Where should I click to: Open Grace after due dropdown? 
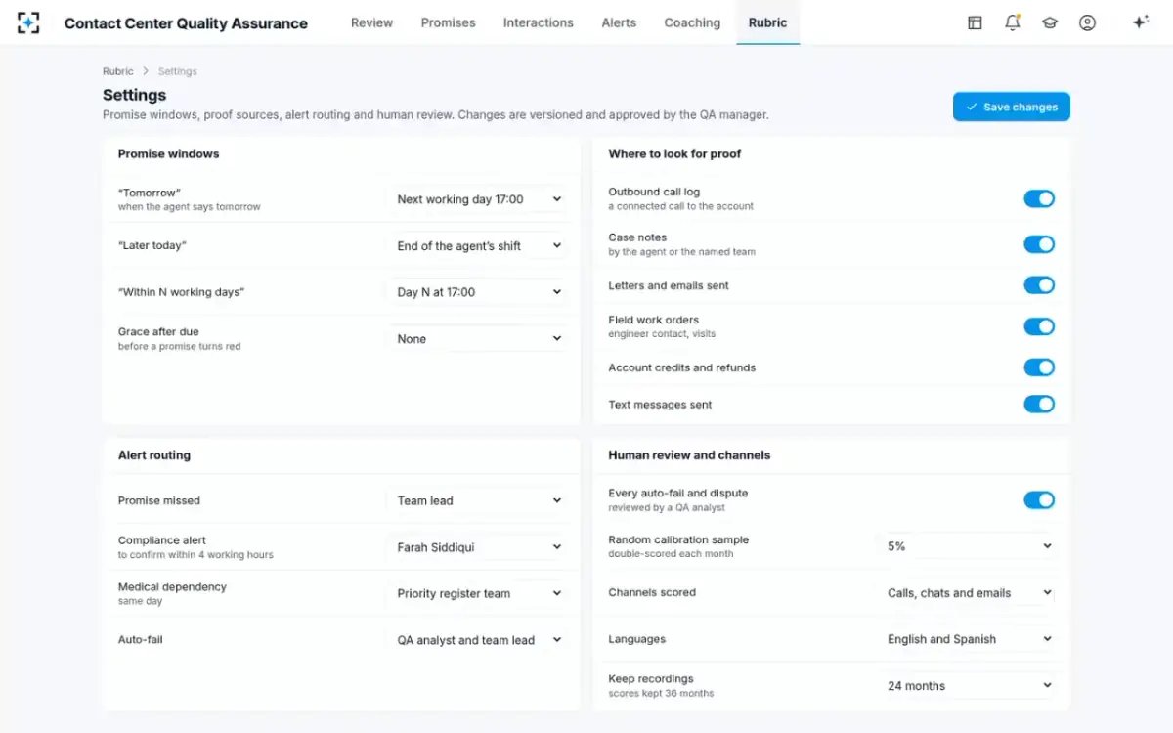click(479, 339)
